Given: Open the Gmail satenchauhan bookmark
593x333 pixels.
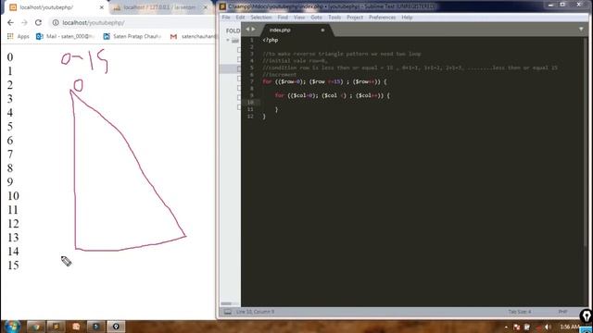Looking at the screenshot, I should [193, 36].
